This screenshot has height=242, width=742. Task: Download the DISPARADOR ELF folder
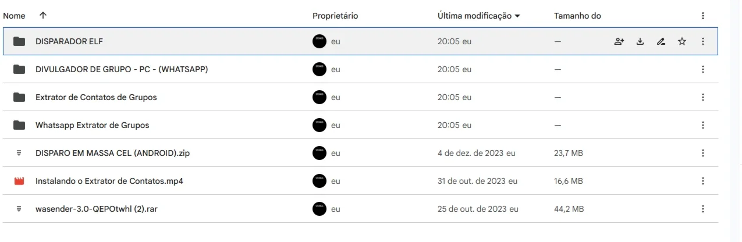640,41
